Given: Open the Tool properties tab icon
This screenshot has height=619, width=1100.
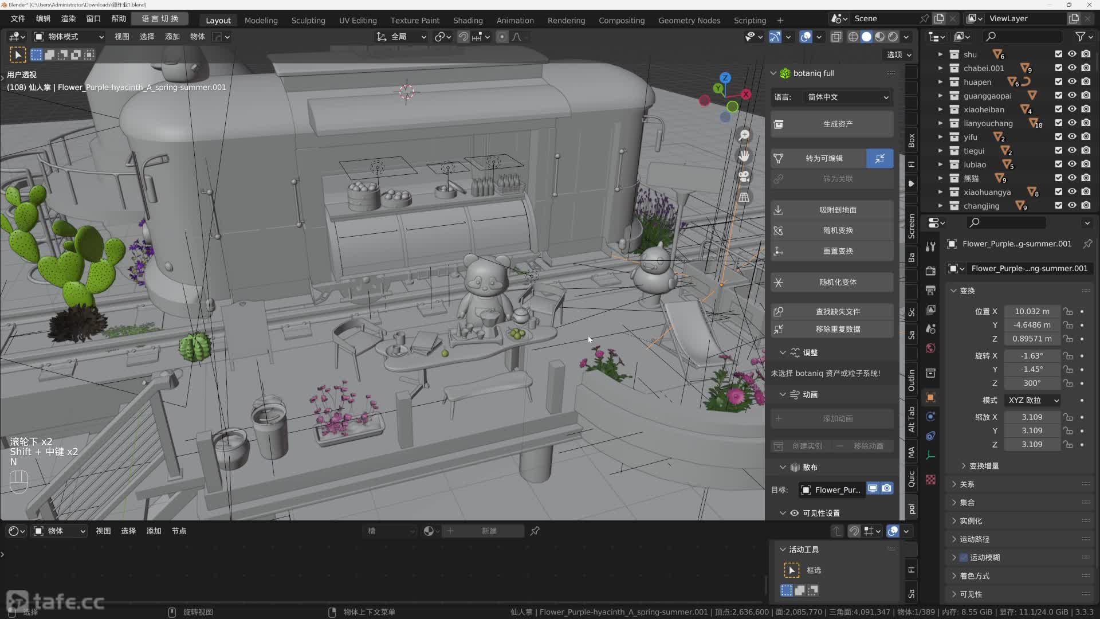Looking at the screenshot, I should [930, 246].
